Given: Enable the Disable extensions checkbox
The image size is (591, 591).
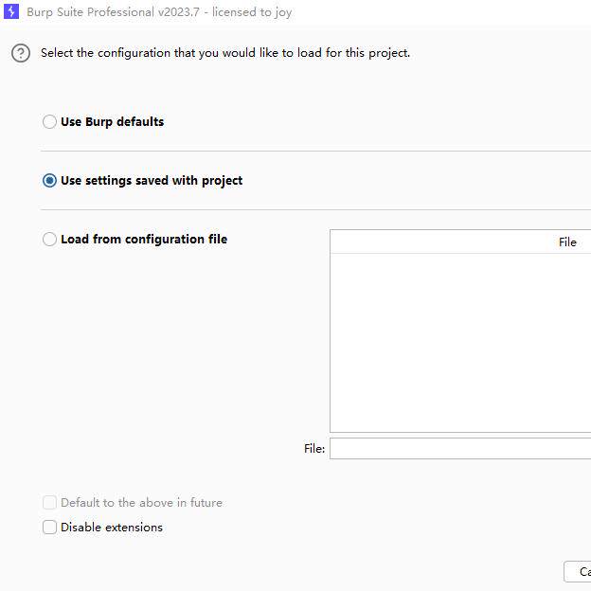Looking at the screenshot, I should click(49, 528).
